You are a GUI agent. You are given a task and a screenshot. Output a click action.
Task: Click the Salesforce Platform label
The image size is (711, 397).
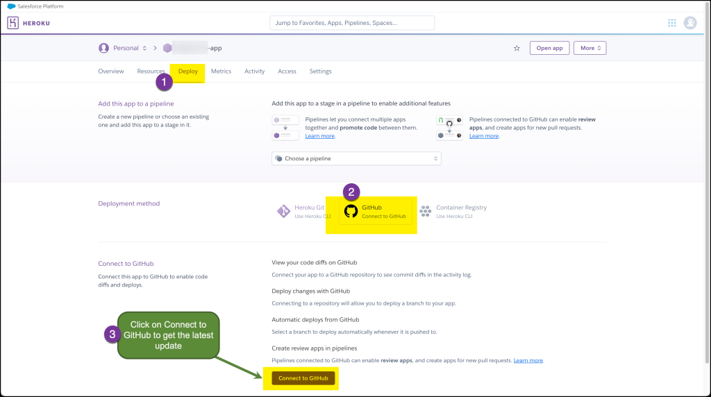[x=40, y=6]
